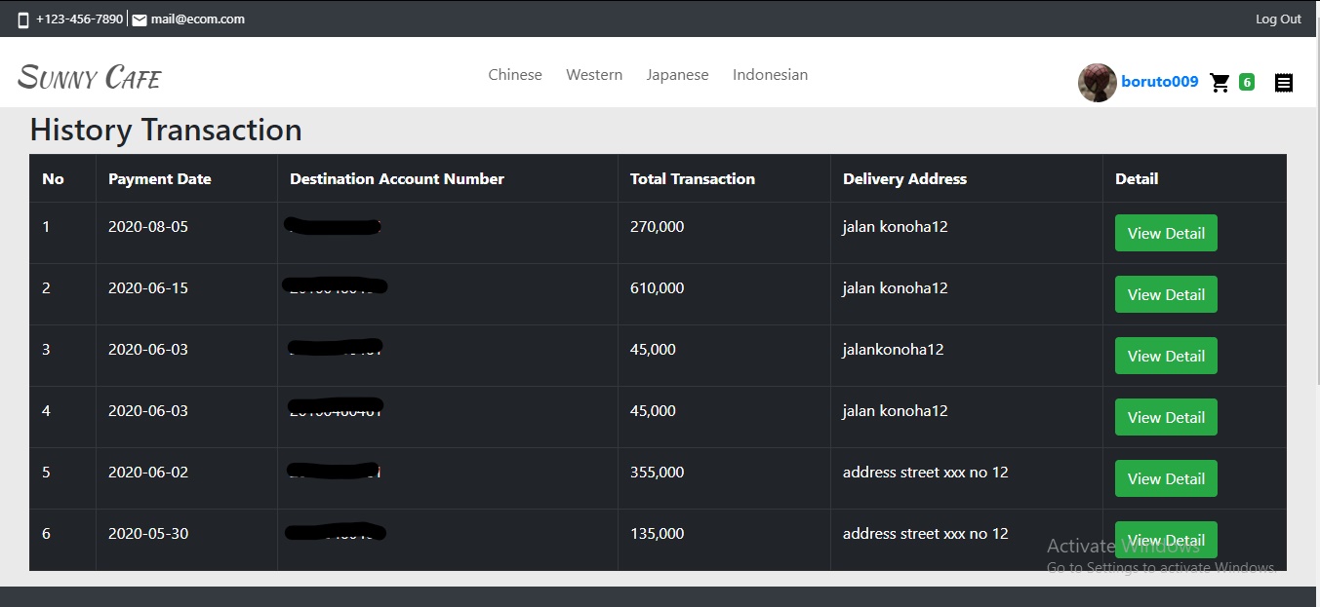Open the Chinese menu category
This screenshot has height=607, width=1320.
[515, 75]
